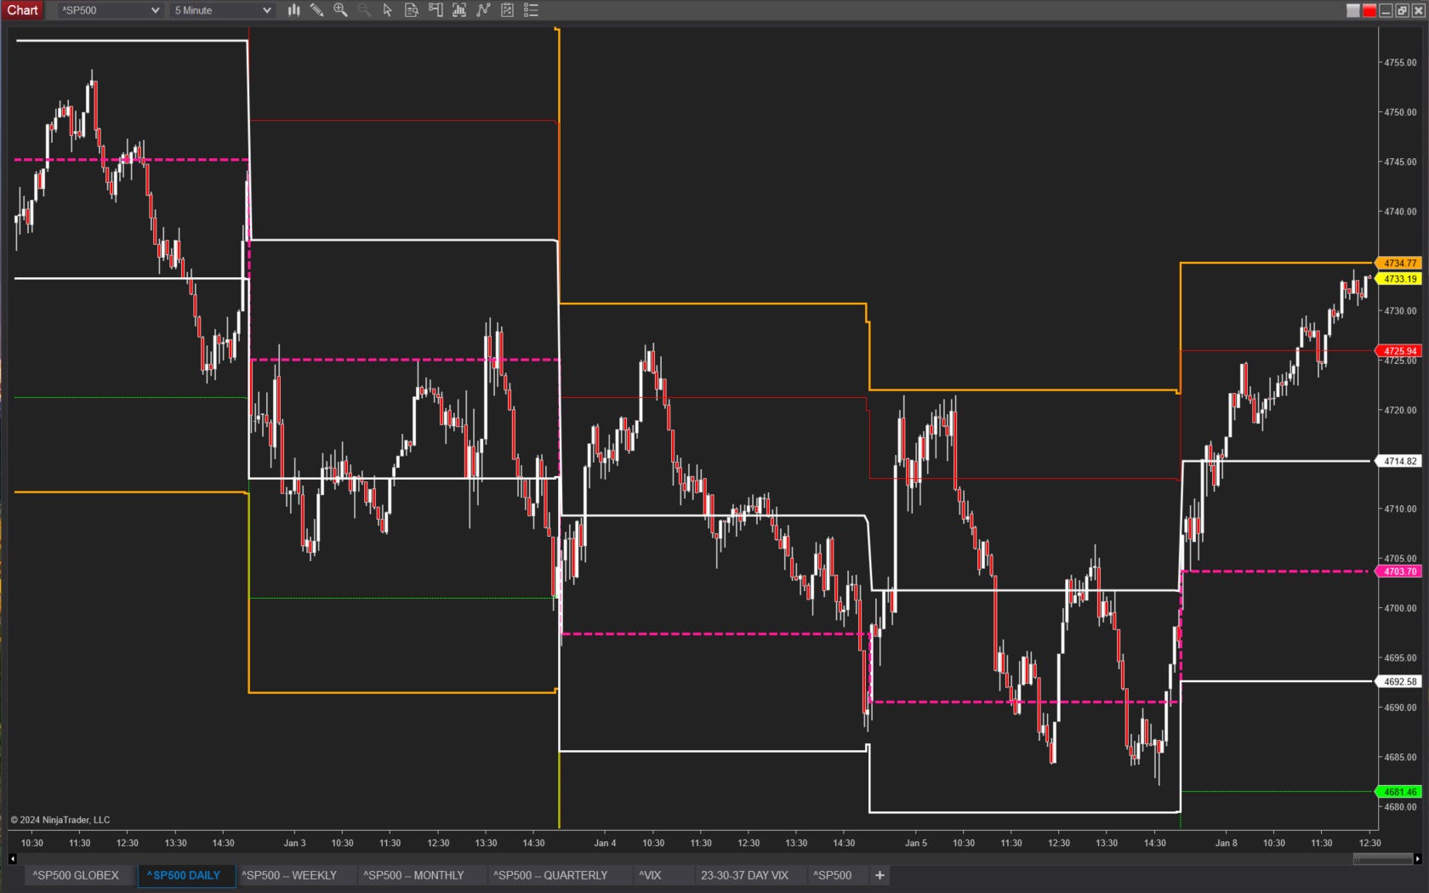Click the green 4681.46 price marker
The image size is (1429, 893).
click(x=1399, y=792)
